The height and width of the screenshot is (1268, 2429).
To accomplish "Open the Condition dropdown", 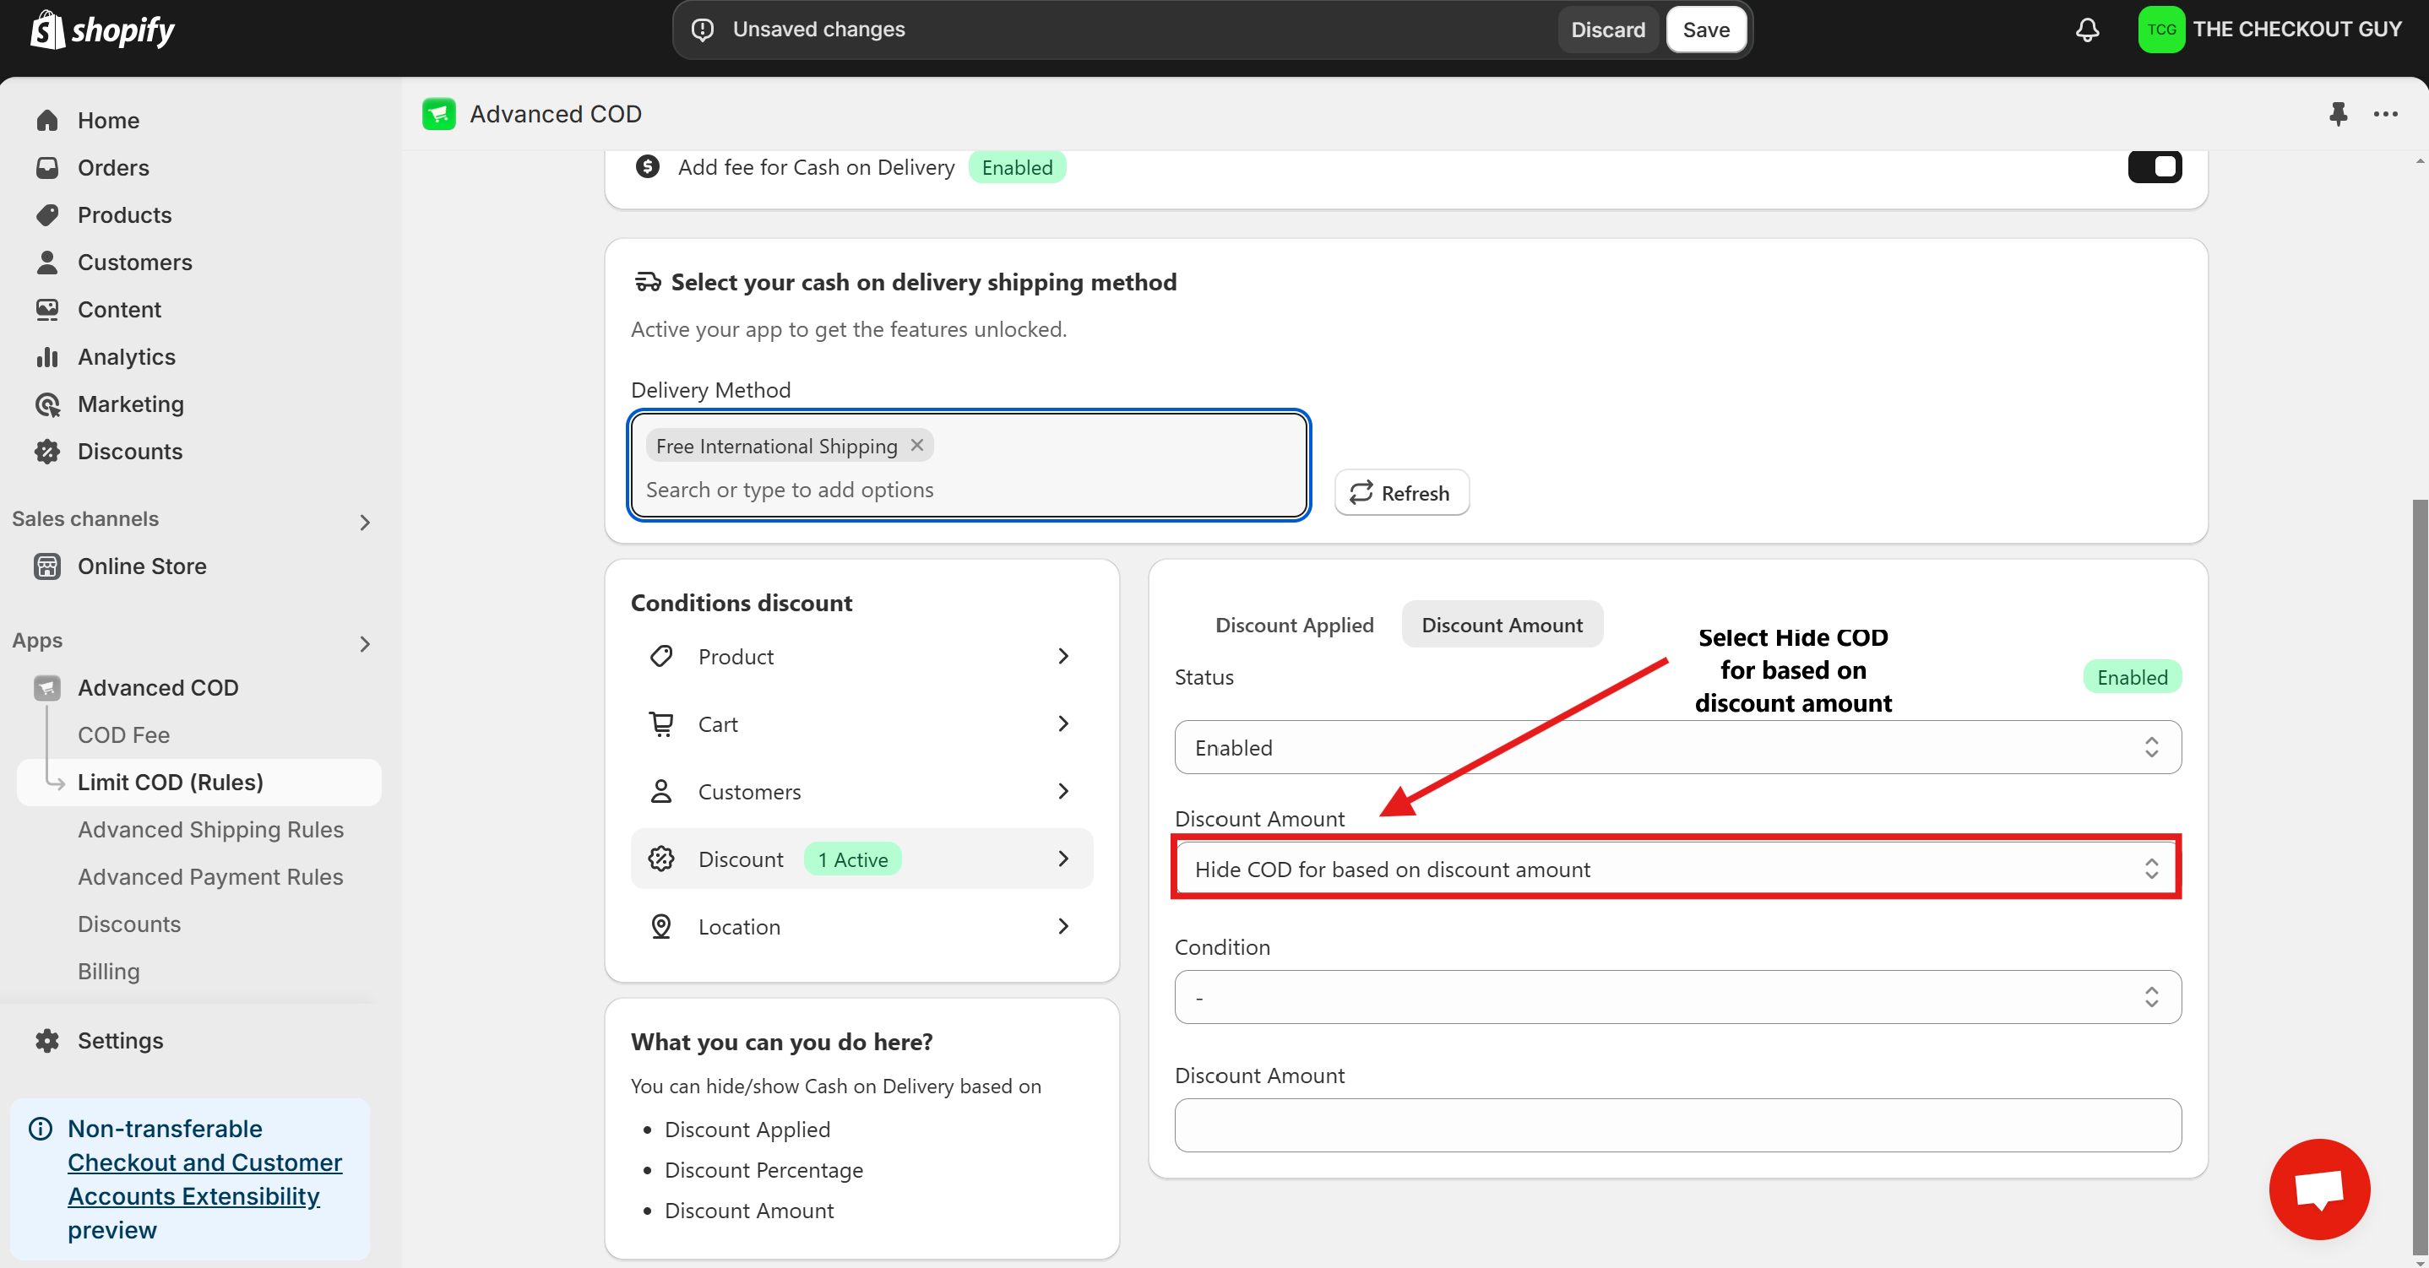I will click(1677, 997).
